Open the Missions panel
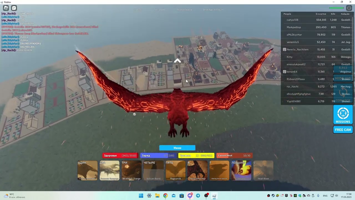This screenshot has width=355, height=200. tap(343, 115)
